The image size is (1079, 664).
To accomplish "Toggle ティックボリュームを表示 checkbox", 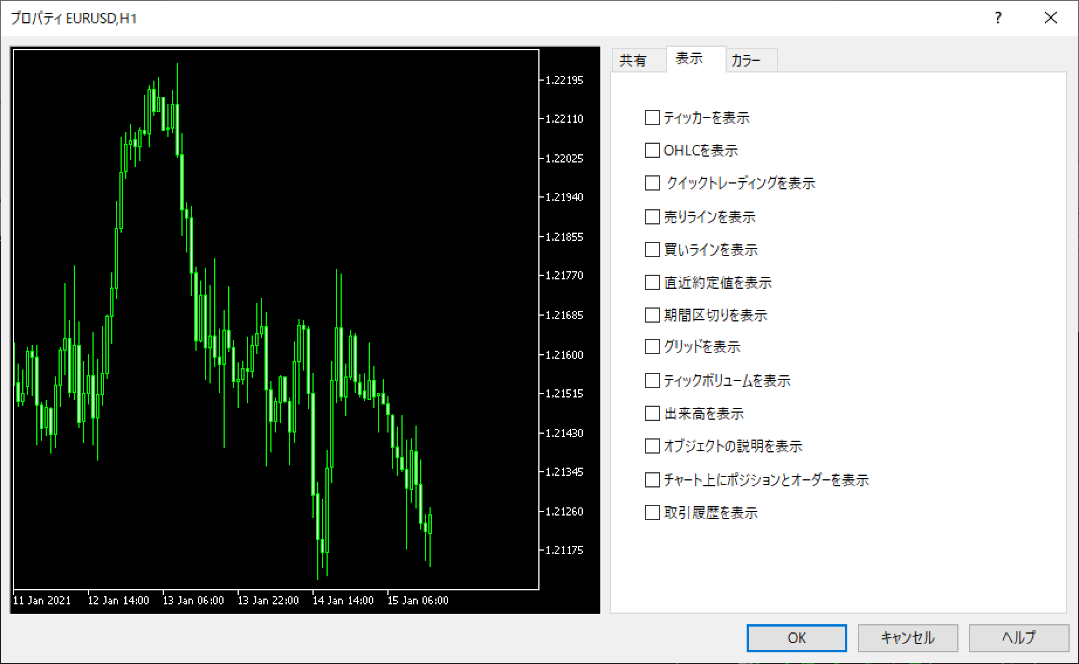I will tap(652, 381).
